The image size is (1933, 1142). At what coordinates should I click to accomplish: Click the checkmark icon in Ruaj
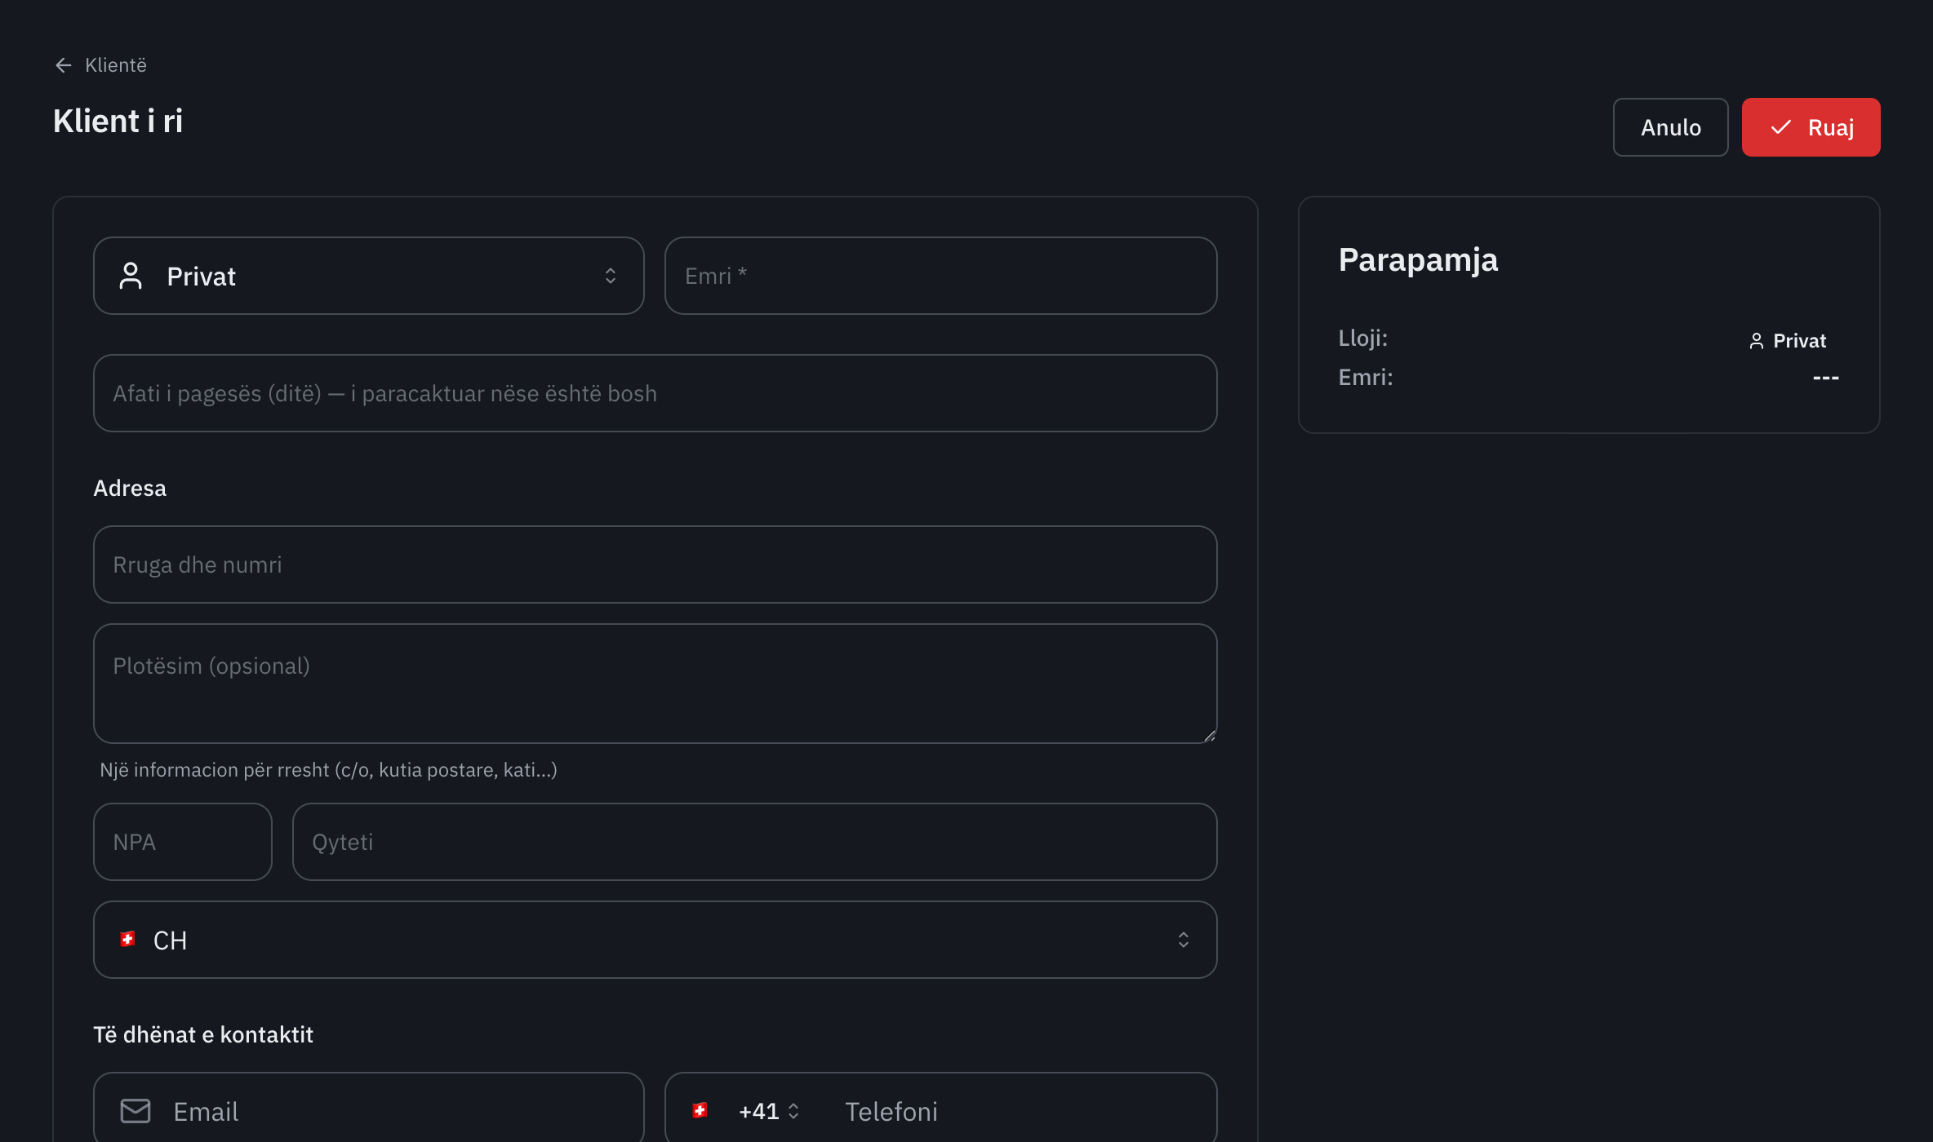tap(1780, 127)
